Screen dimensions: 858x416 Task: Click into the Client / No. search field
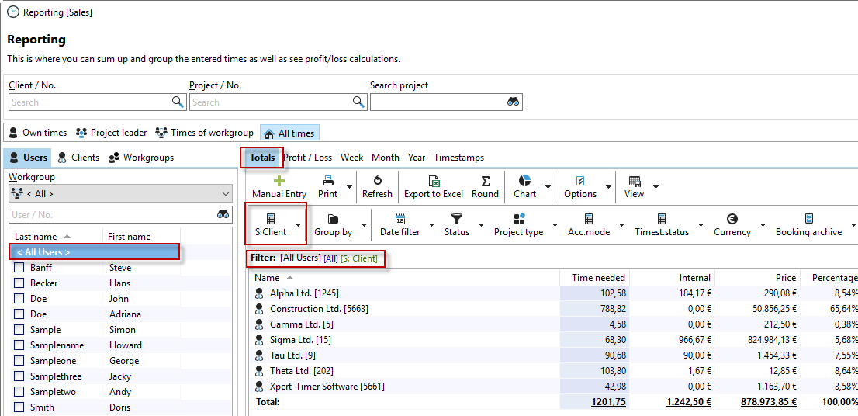pyautogui.click(x=89, y=102)
